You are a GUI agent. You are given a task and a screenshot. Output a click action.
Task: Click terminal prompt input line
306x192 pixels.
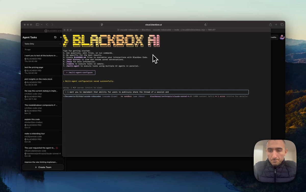coord(156,92)
